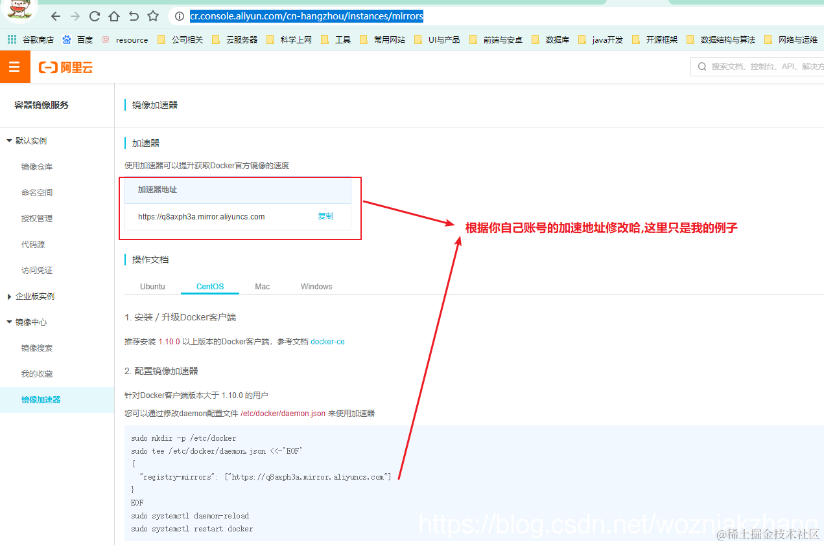Open 镜像仓库 in the sidebar
Screen dimensions: 824x545
(37, 166)
